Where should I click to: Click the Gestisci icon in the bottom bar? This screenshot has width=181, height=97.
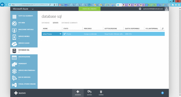click(89, 92)
